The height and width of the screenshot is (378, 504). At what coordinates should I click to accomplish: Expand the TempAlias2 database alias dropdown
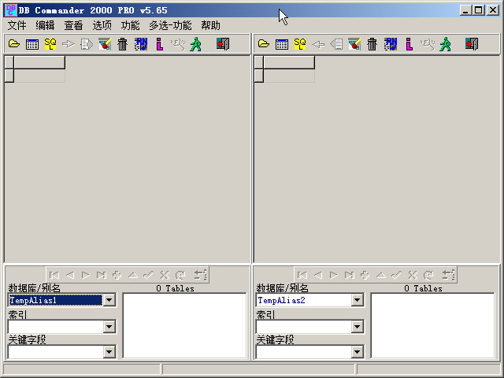(x=357, y=300)
